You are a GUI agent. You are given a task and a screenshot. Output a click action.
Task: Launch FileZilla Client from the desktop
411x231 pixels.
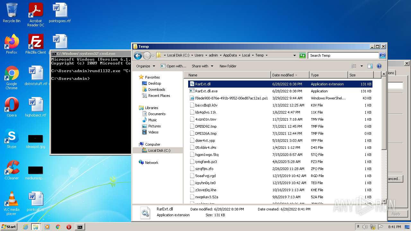(36, 44)
